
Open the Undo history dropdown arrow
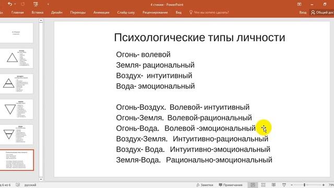point(15,4)
